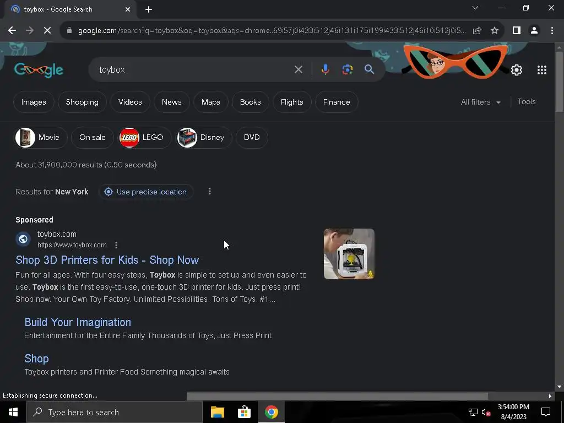Clear the search box text
Screen dimensions: 564x423
click(298, 69)
